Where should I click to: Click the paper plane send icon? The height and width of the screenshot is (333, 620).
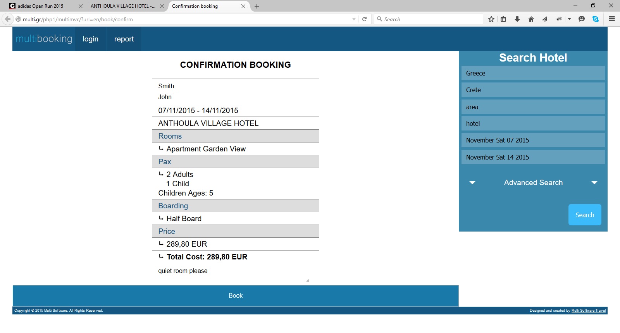545,19
